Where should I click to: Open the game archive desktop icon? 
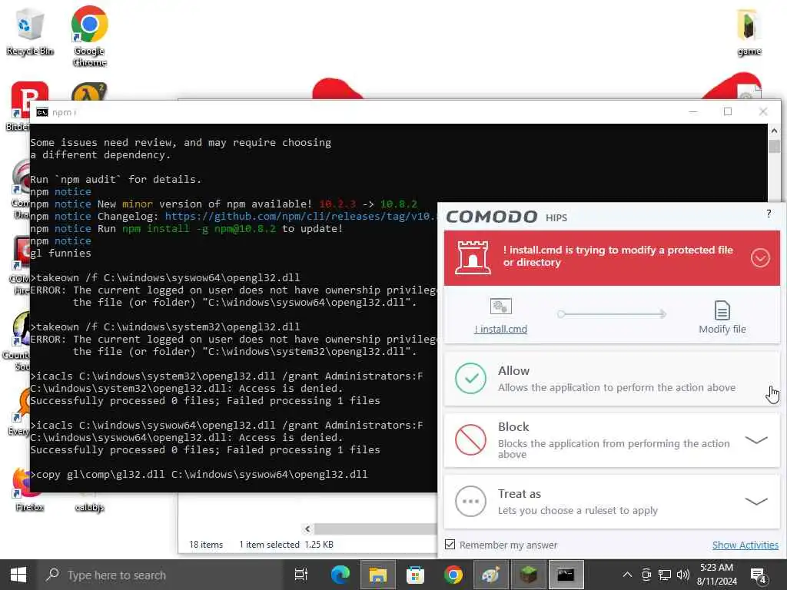click(x=749, y=32)
